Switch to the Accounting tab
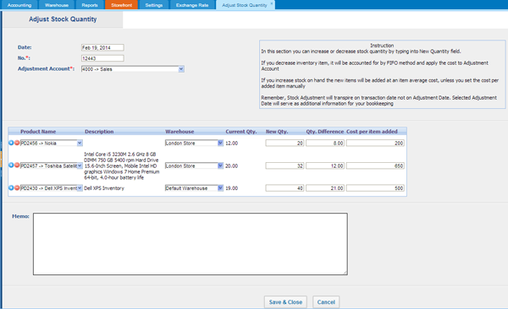This screenshot has height=309, width=508. (19, 5)
